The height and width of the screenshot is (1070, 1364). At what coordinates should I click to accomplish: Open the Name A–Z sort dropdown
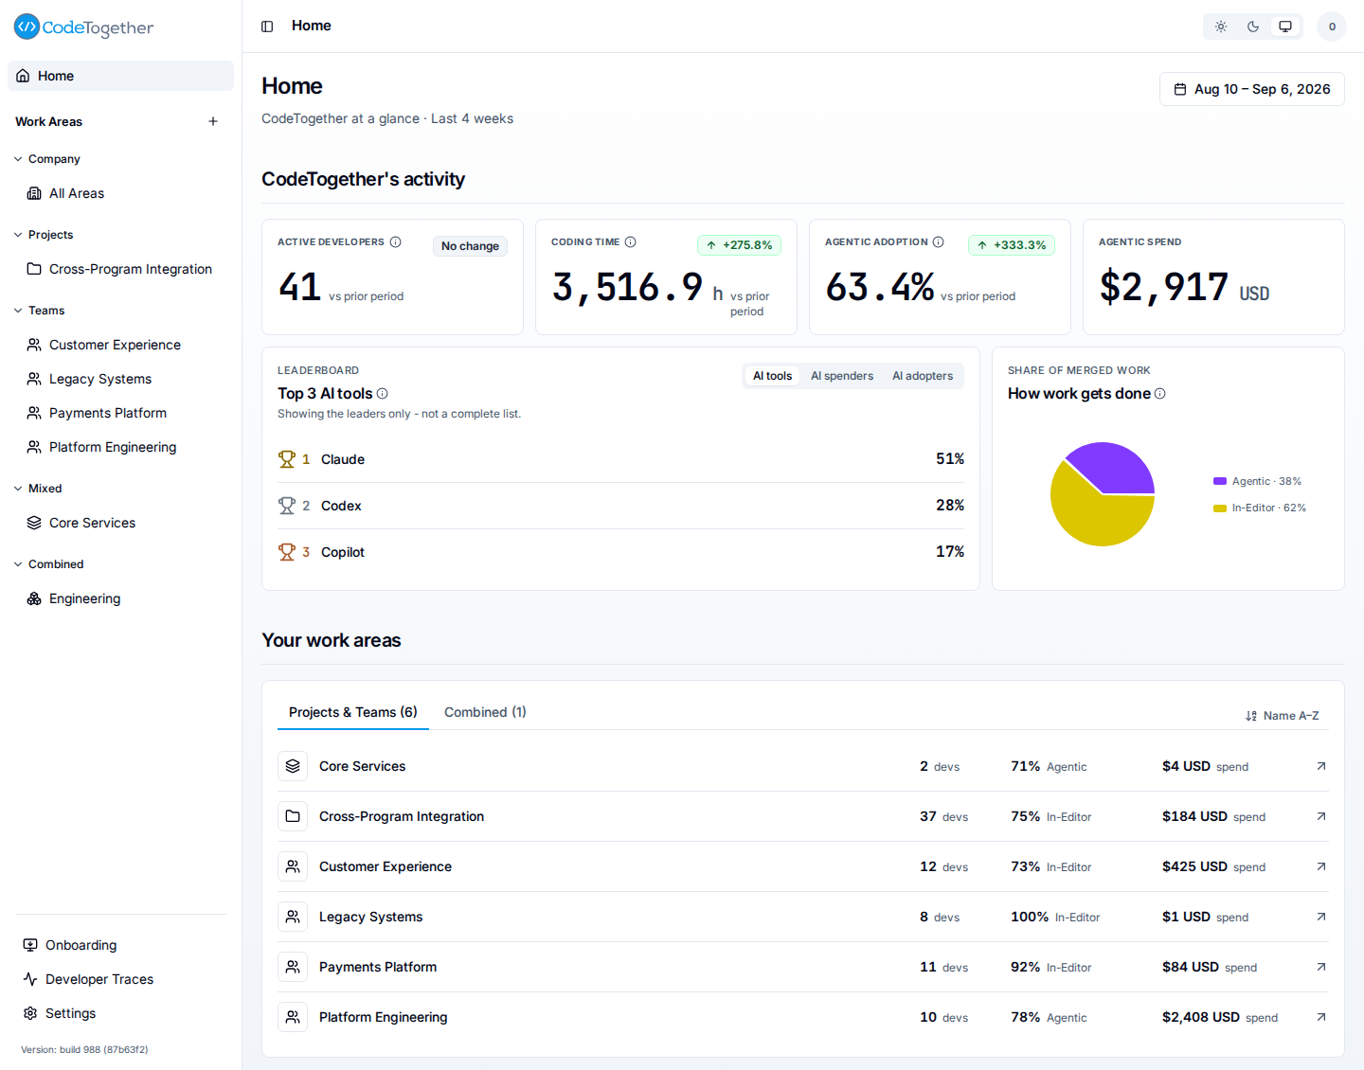1283,716
